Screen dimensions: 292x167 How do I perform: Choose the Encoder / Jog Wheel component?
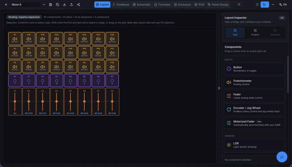tap(254, 109)
